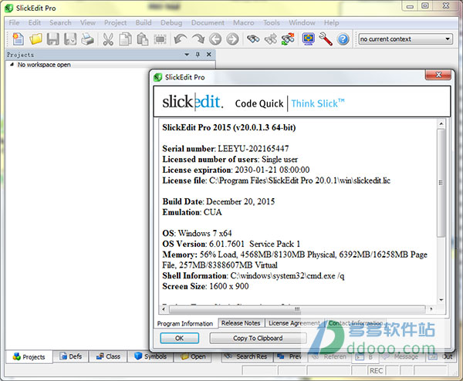
Task: Open the Debug menu
Action: (171, 22)
